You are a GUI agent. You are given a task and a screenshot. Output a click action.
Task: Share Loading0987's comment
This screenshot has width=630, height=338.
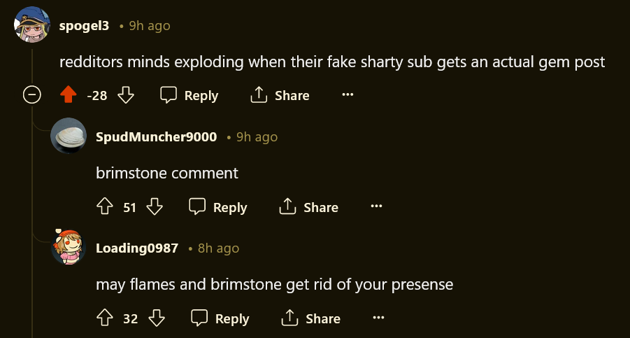(x=310, y=318)
